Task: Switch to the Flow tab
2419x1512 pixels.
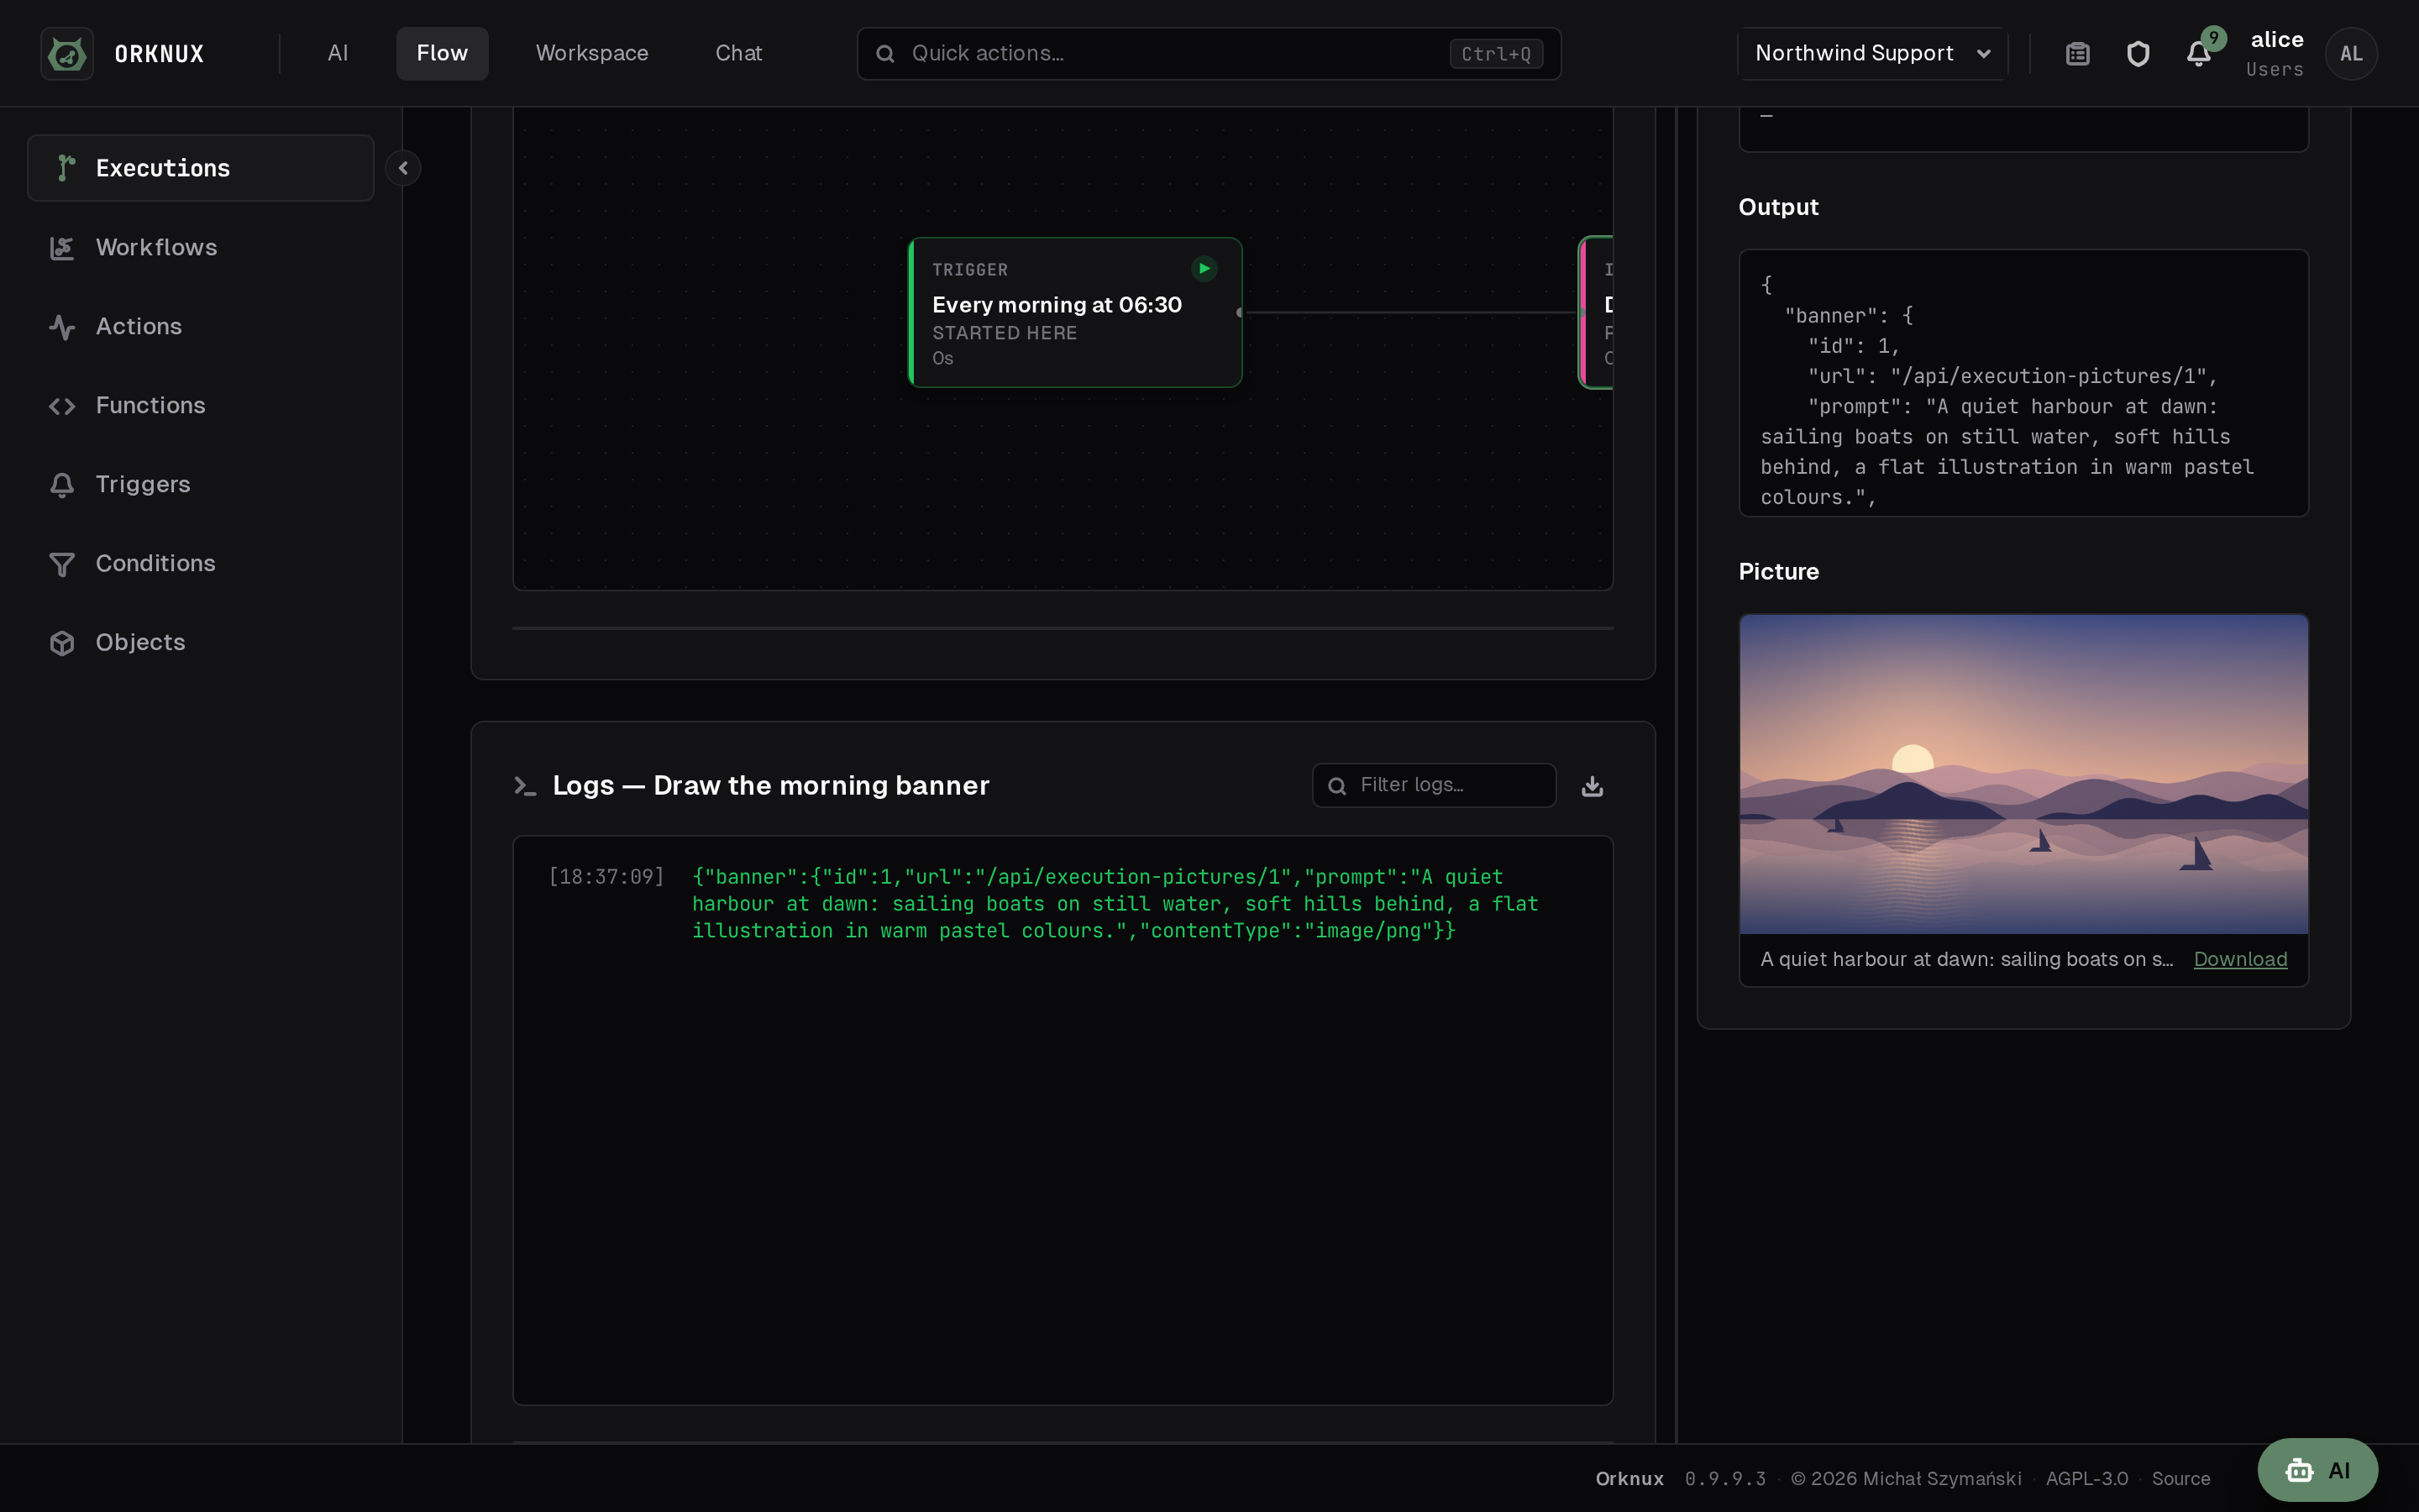Action: [442, 53]
